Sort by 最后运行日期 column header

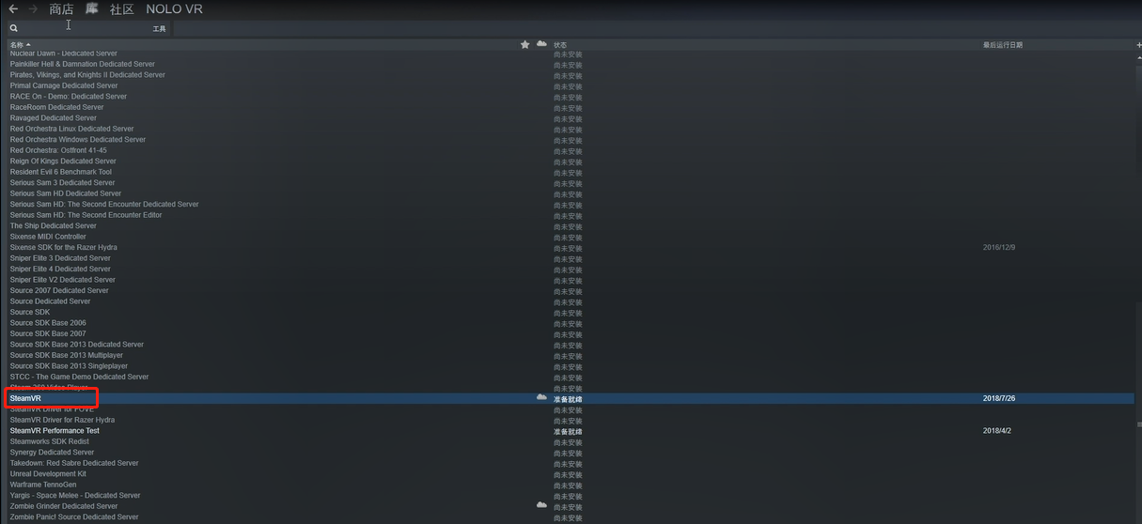[x=1003, y=44]
